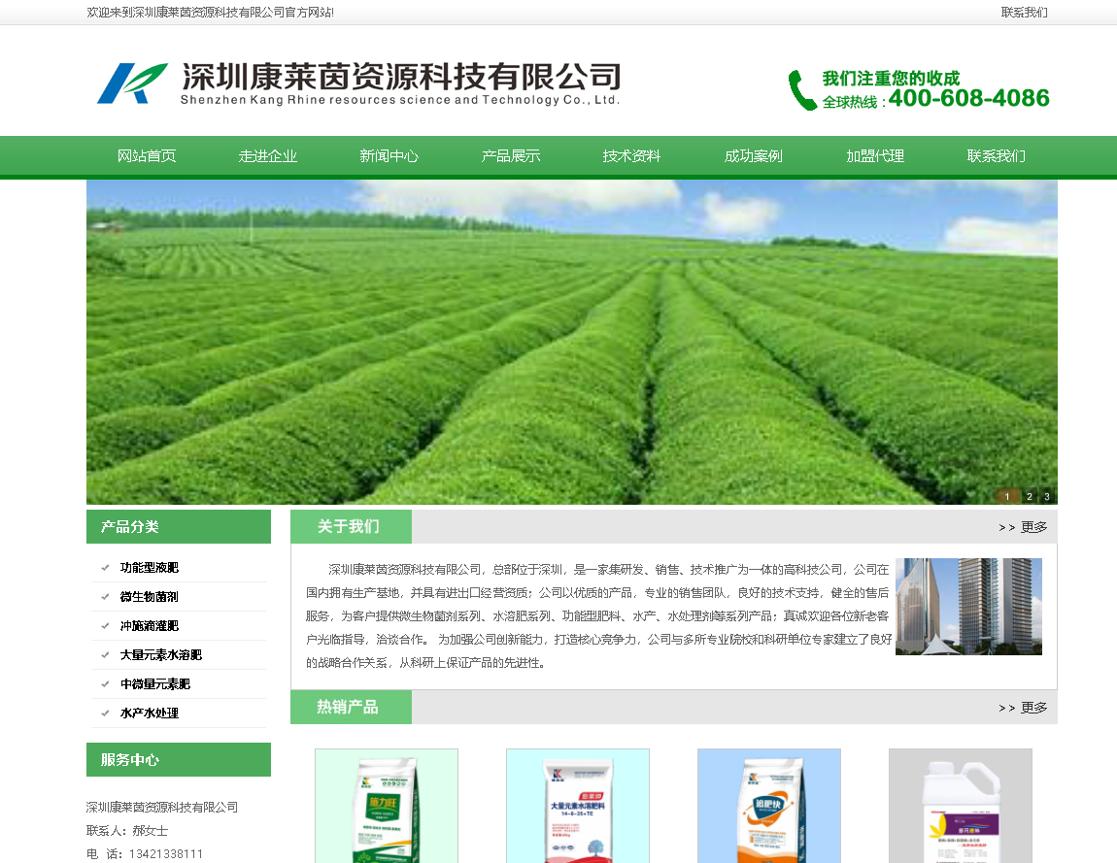The image size is (1117, 863).
Task: Open the white jug product thumbnail
Action: [960, 806]
